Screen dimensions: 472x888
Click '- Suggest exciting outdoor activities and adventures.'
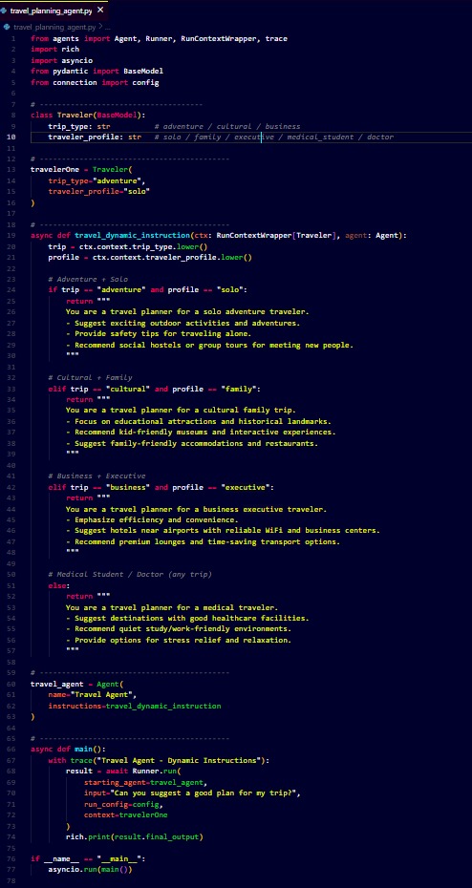click(x=182, y=323)
